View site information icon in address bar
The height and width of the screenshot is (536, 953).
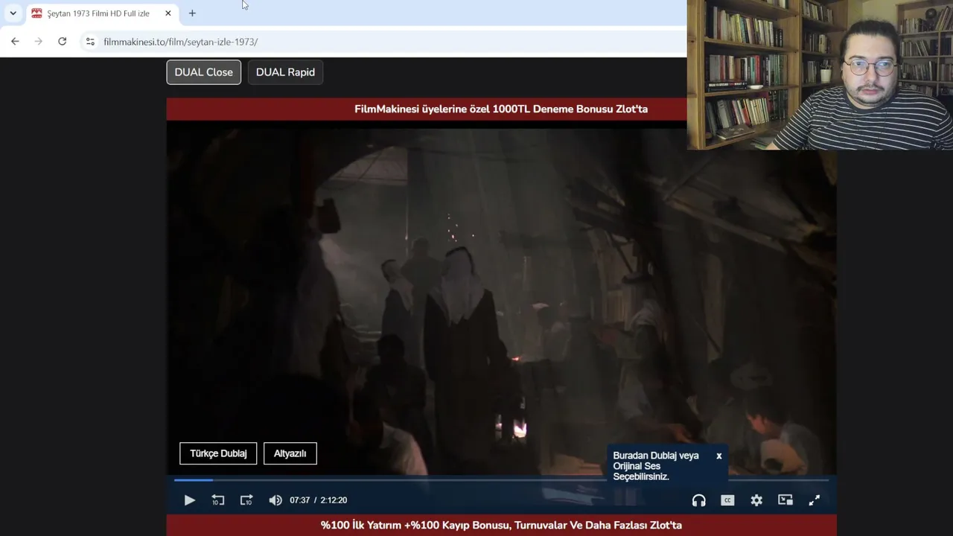point(90,42)
